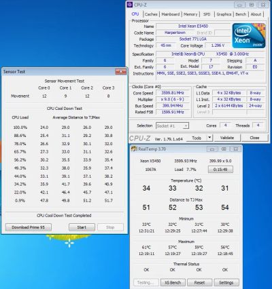Click the 3599.81 MHz core speed field
Viewport: 272px width, 289px height.
173,93
